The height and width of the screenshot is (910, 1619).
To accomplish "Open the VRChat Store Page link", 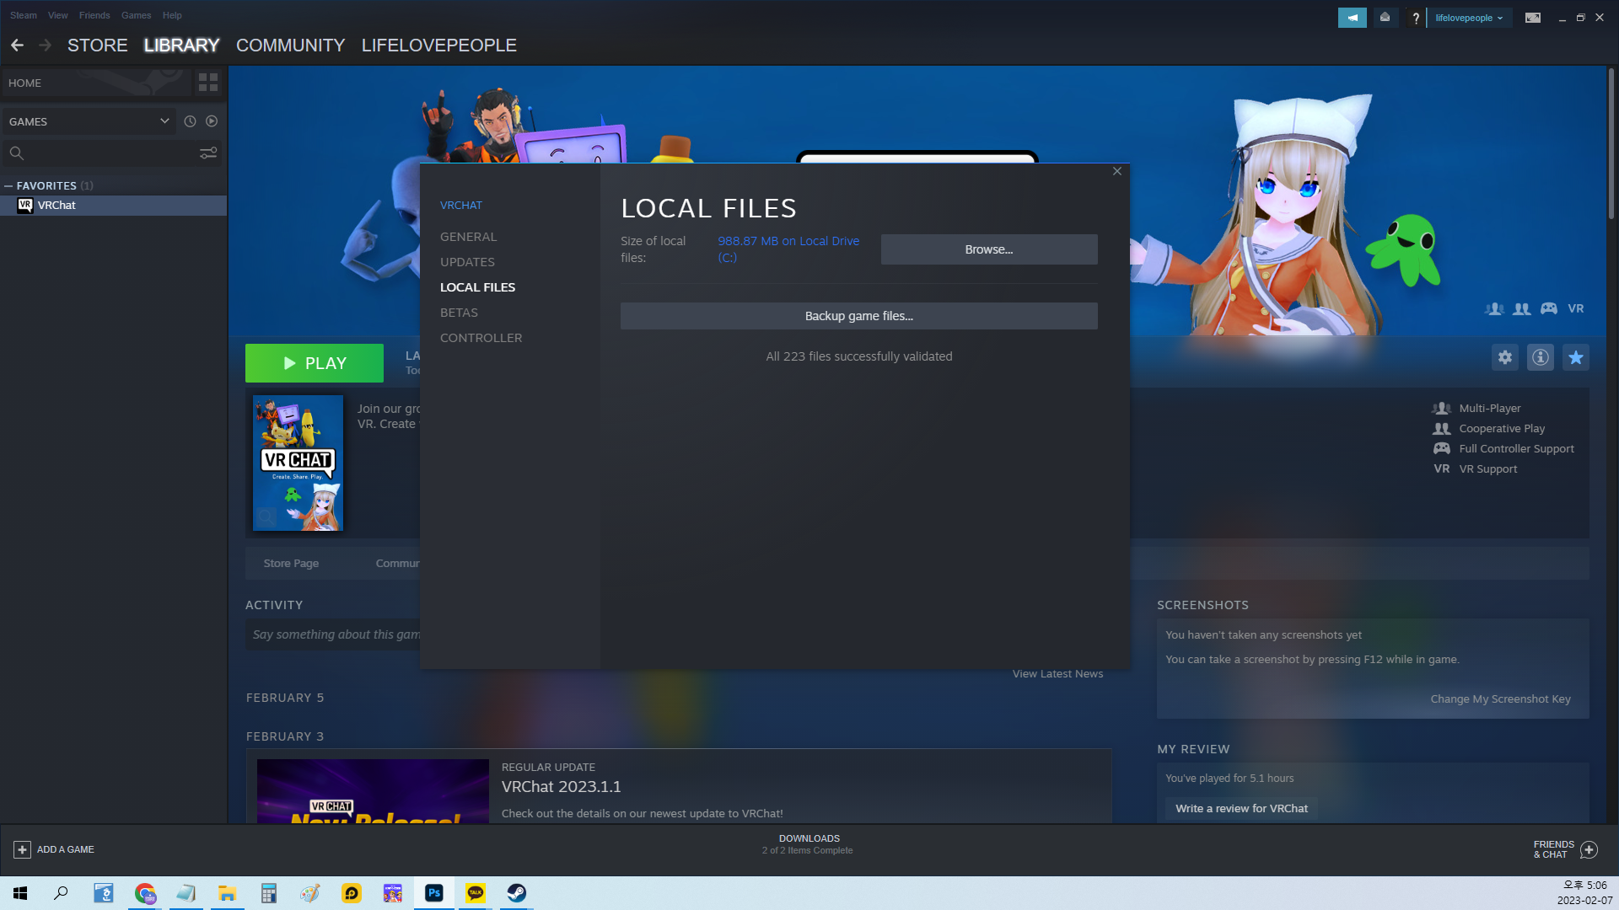I will point(291,564).
